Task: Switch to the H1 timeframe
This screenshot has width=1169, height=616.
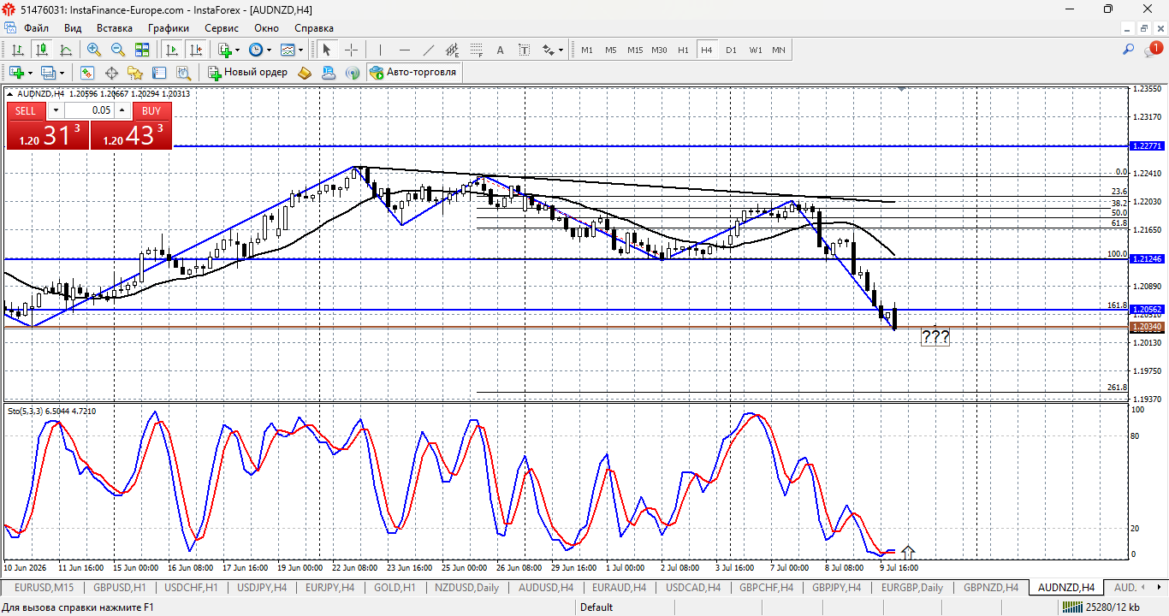Action: click(x=683, y=50)
